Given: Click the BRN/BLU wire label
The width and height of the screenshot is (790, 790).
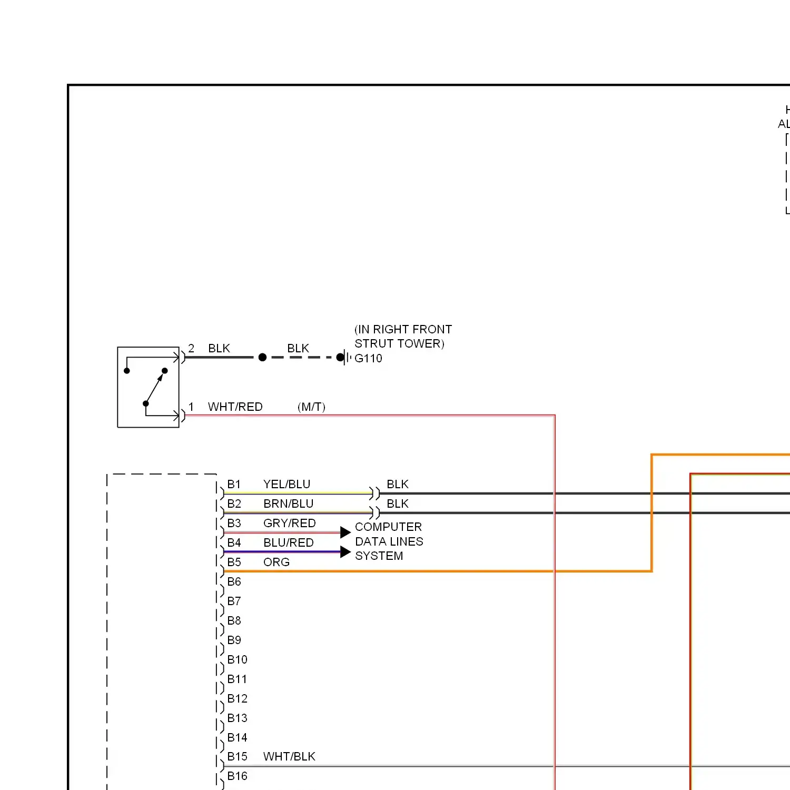Looking at the screenshot, I should point(289,503).
